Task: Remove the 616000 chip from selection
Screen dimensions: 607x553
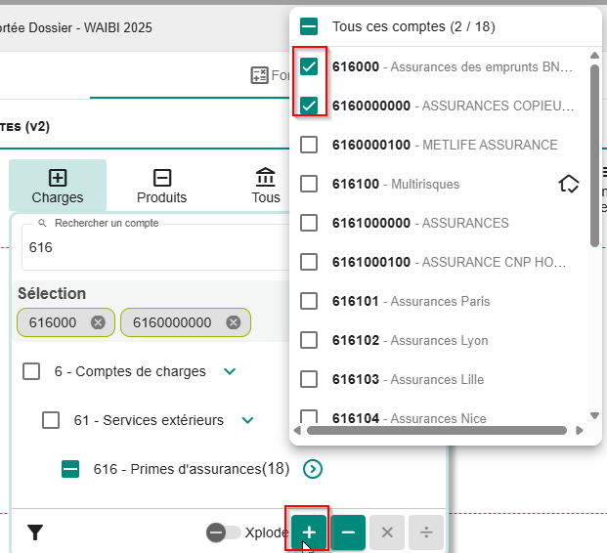Action: coord(97,322)
